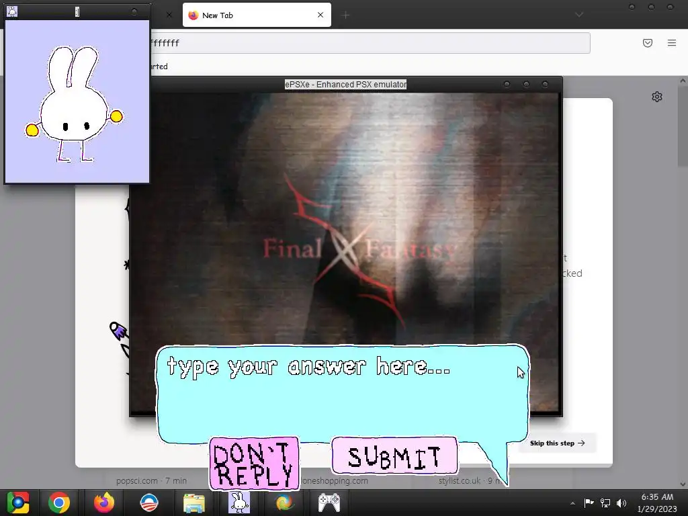Open the Pocket save icon
The height and width of the screenshot is (516, 688).
click(648, 43)
